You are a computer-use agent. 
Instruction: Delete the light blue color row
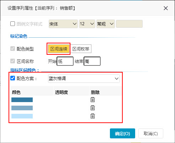(92, 116)
